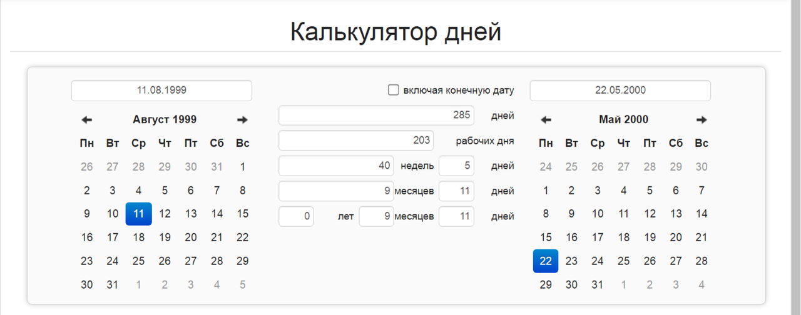Screen dimensions: 801x315
Task: Click the end date field 22.05.2000
Action: (620, 90)
